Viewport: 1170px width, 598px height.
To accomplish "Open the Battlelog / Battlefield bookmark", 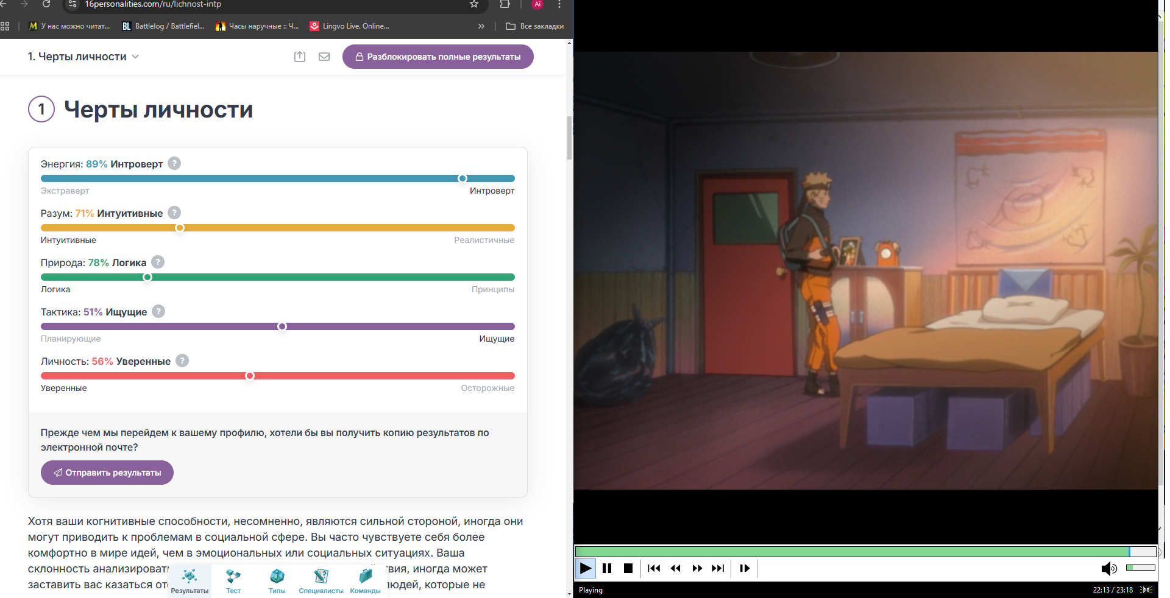I will 163,26.
